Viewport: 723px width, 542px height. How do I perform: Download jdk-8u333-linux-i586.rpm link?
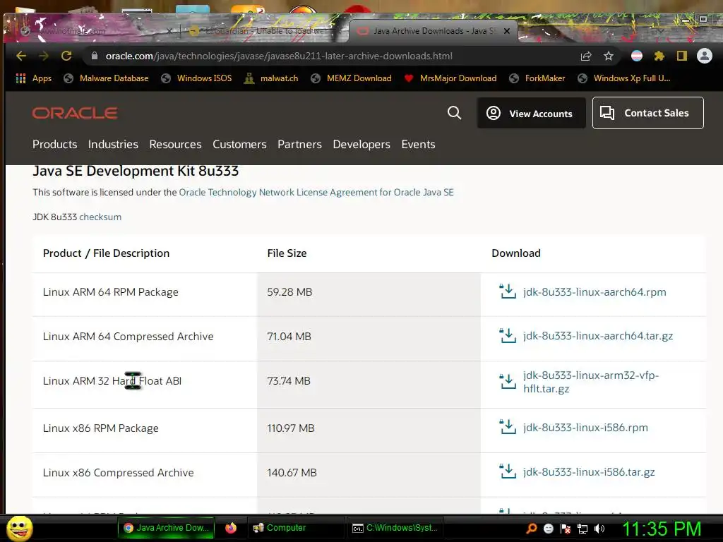[585, 427]
